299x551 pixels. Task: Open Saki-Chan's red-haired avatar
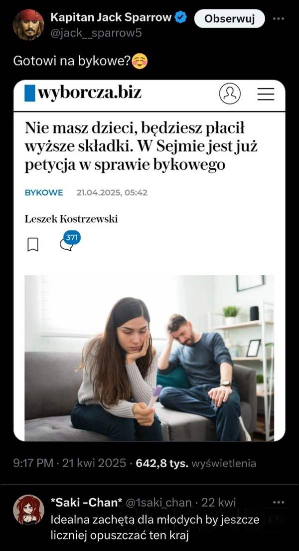[28, 510]
